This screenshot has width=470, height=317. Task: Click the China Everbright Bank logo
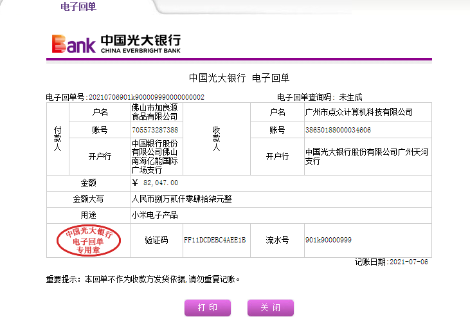[x=116, y=44]
